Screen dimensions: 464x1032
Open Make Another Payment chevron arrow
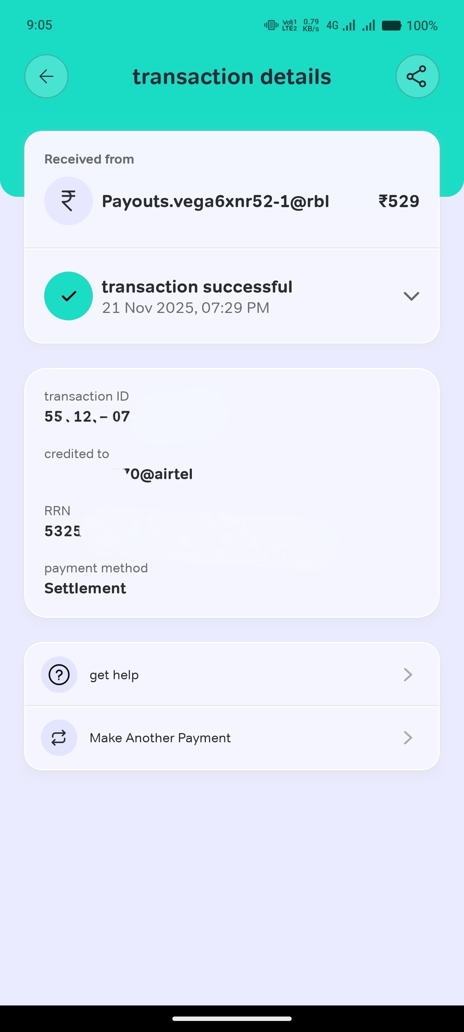(408, 738)
